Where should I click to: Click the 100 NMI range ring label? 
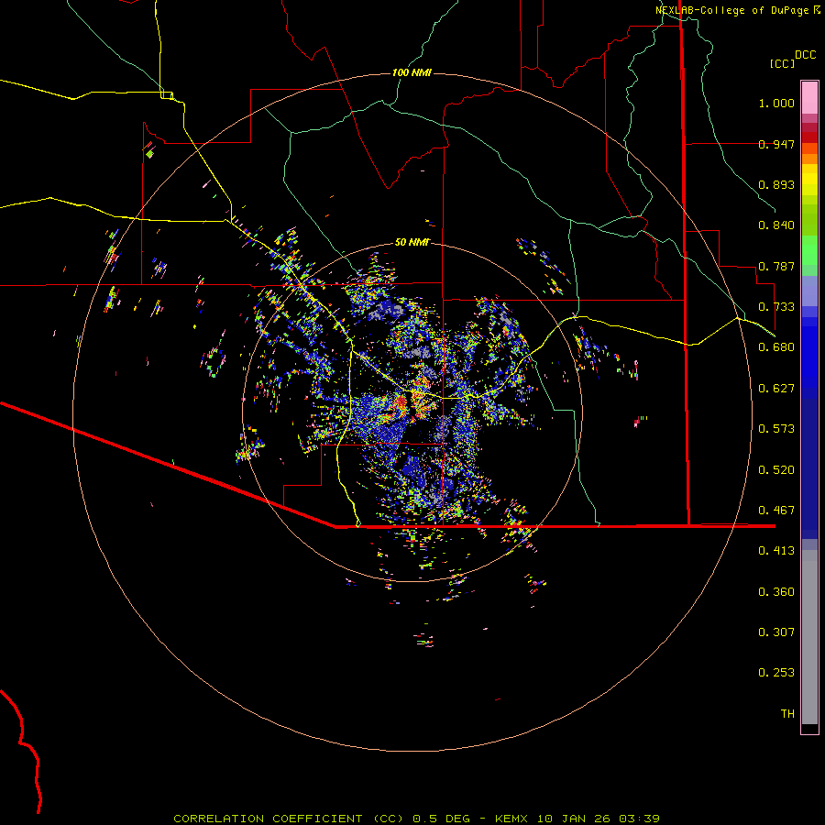point(412,72)
